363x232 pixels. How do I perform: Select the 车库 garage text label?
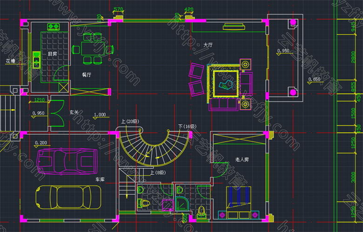[101, 179]
